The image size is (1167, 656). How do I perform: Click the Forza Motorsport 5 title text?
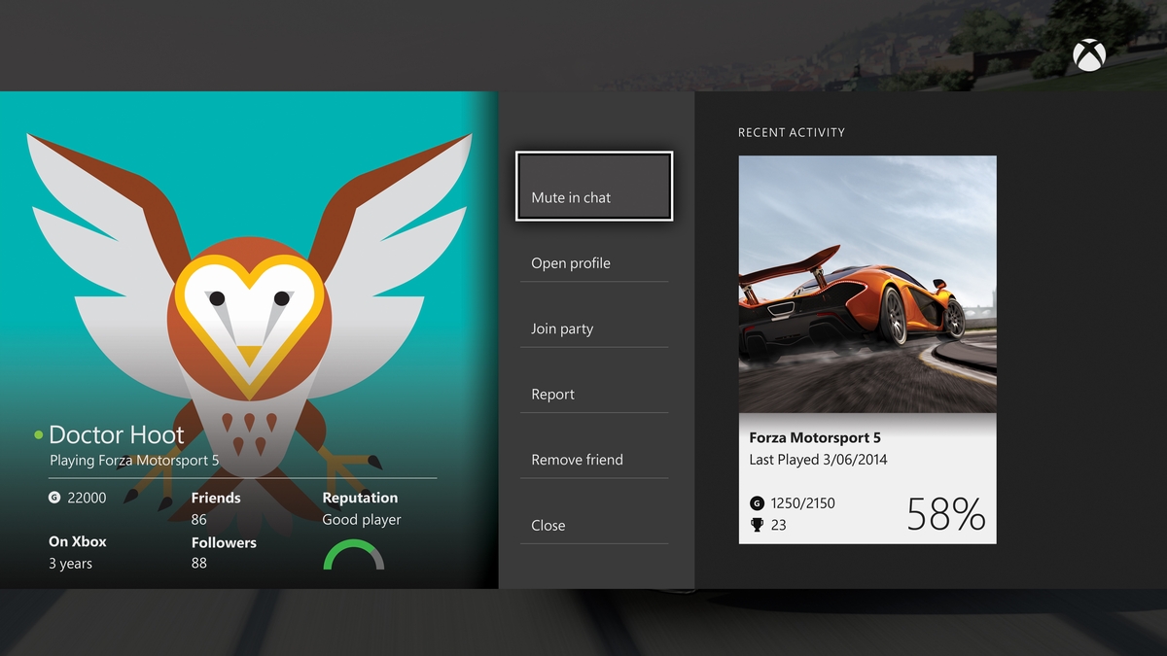point(815,437)
